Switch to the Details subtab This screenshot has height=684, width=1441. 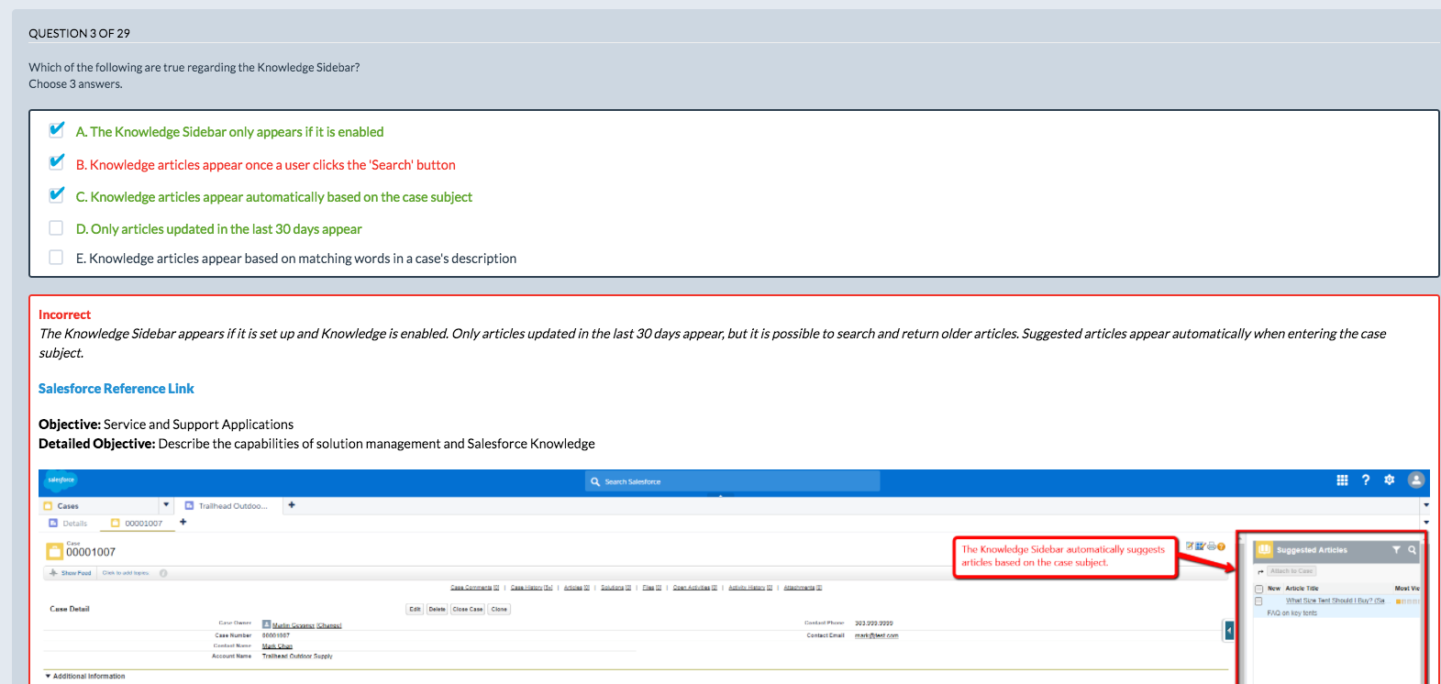pyautogui.click(x=69, y=524)
